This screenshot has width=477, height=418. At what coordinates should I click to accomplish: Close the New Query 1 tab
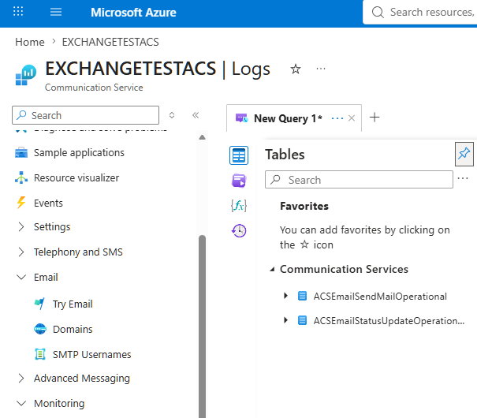[352, 118]
